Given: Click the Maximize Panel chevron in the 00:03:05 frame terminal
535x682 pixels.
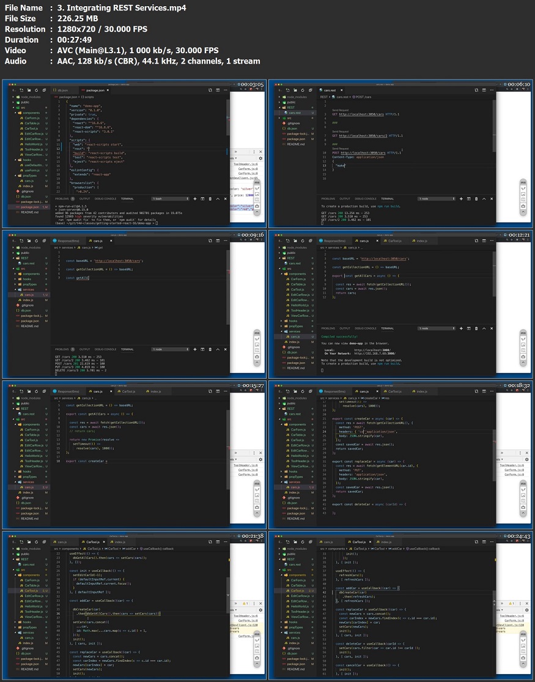Looking at the screenshot, I should (x=218, y=199).
